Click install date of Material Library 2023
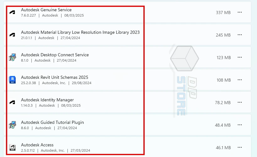 click(x=70, y=38)
